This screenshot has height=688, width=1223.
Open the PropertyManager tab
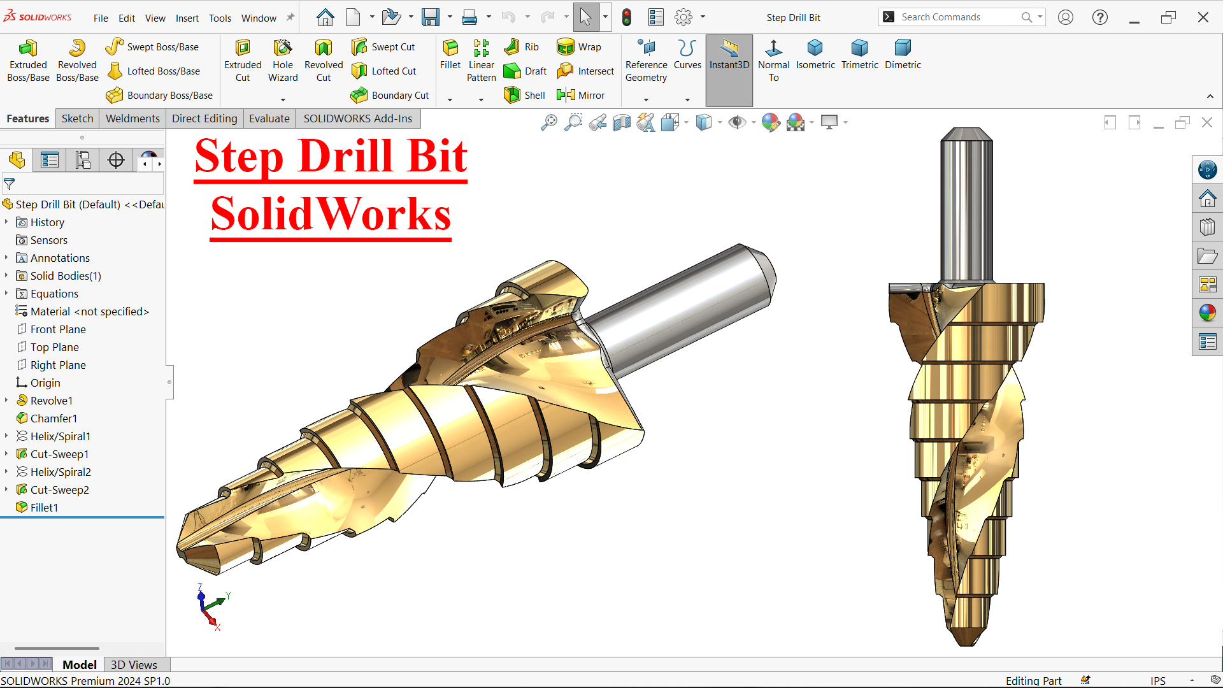(x=50, y=160)
